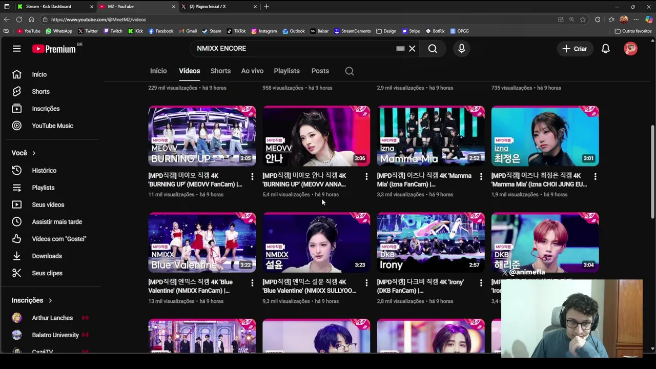Open options menu for MEOVV ANNA video

(366, 176)
